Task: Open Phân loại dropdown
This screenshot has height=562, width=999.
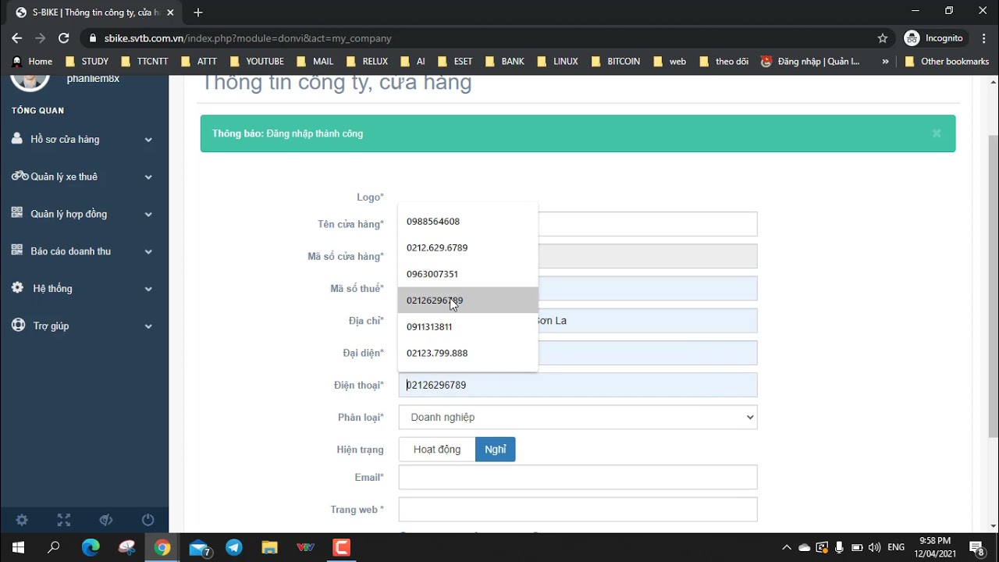Action: point(578,417)
